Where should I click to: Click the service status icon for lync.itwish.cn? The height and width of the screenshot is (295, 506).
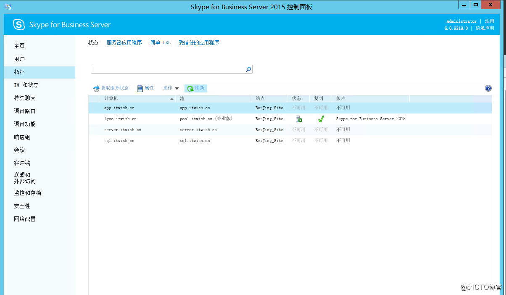pos(299,119)
